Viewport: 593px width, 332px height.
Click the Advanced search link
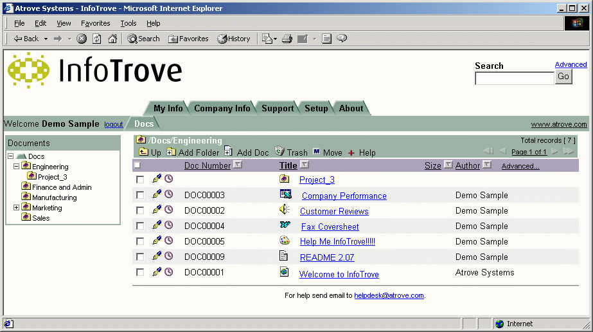[571, 64]
